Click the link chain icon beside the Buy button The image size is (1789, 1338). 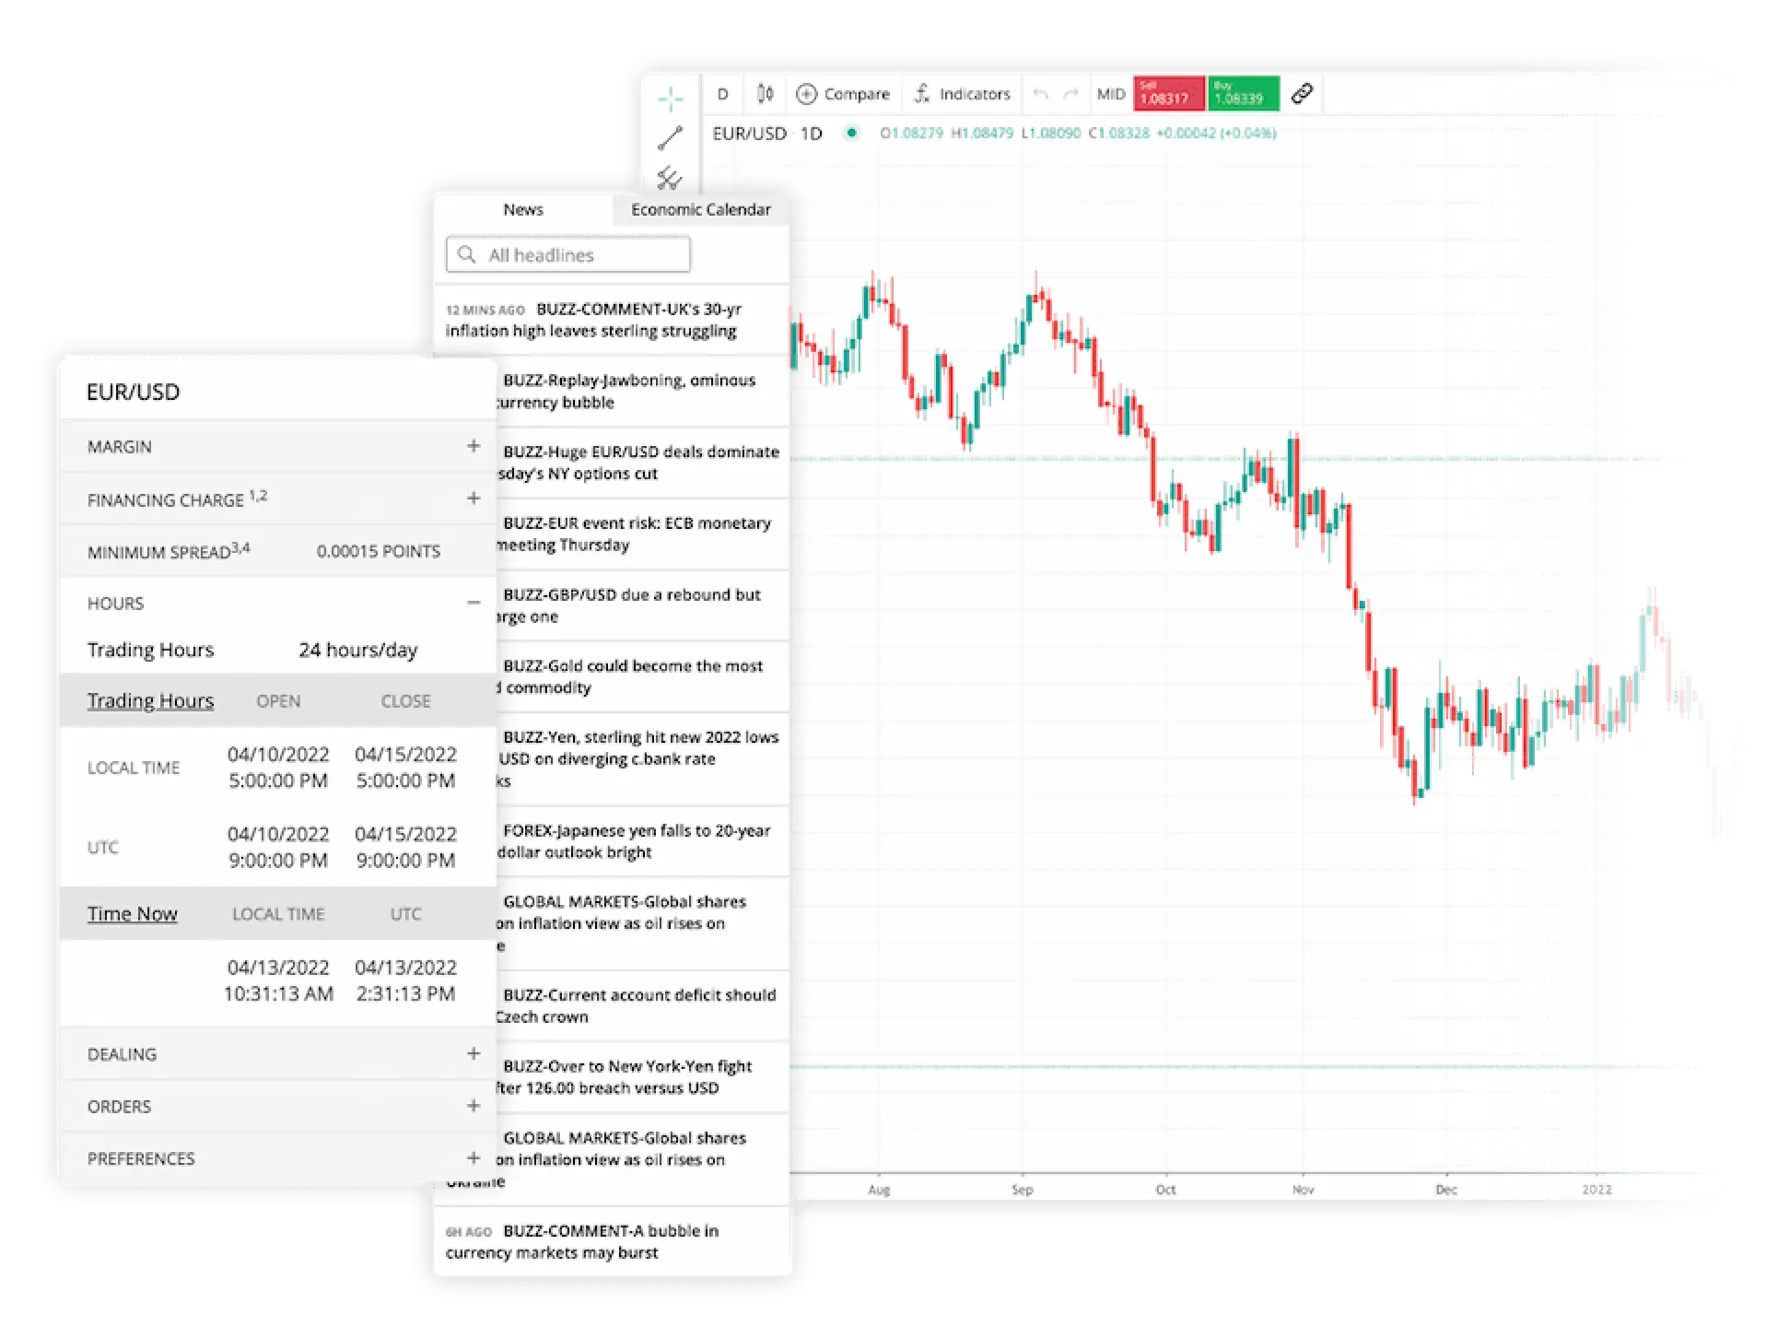click(1302, 93)
